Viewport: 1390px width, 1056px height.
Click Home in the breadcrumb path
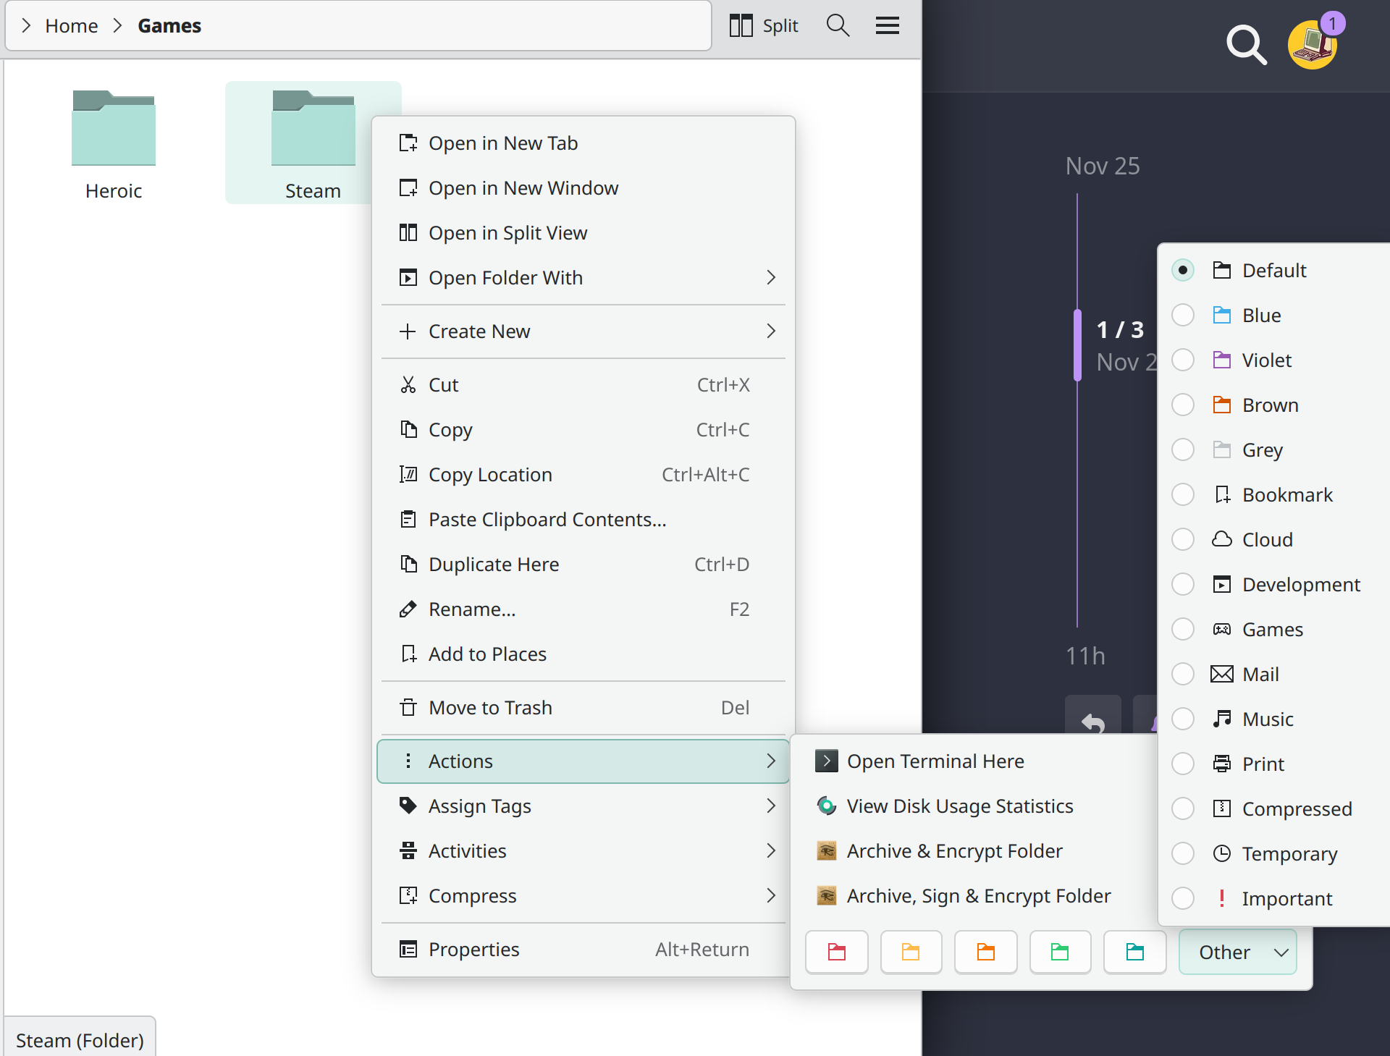[x=71, y=26]
